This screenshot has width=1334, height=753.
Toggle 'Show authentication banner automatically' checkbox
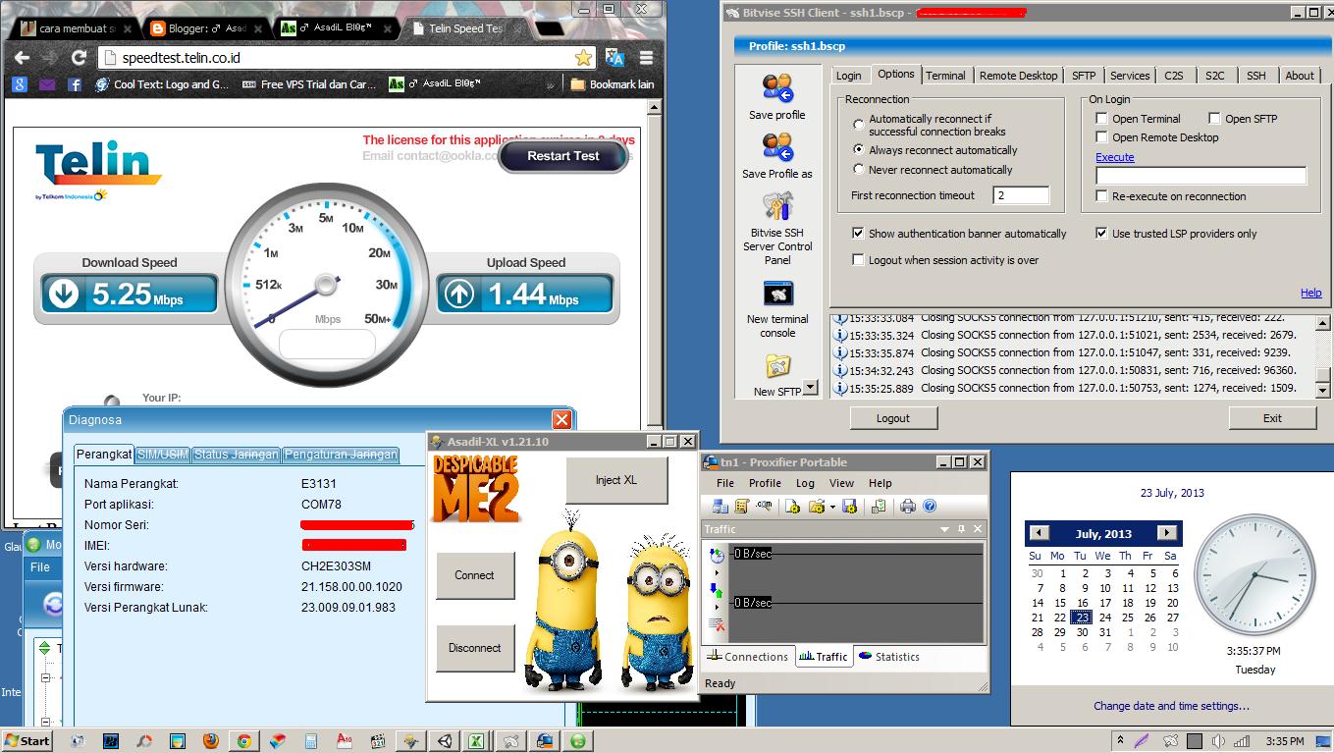[858, 234]
